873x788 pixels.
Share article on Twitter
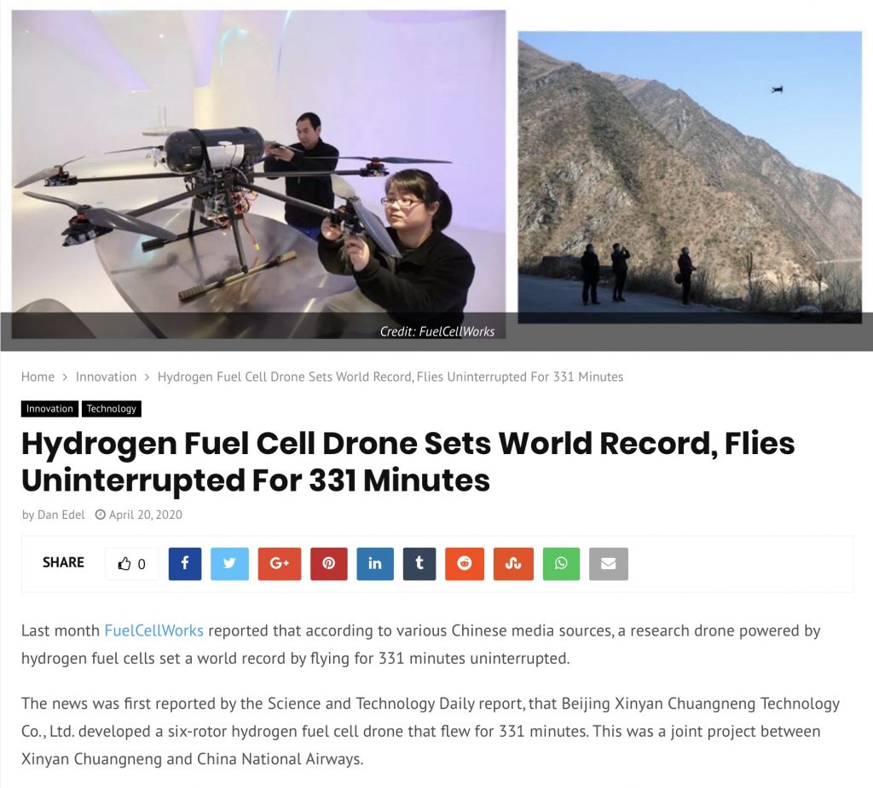coord(229,564)
